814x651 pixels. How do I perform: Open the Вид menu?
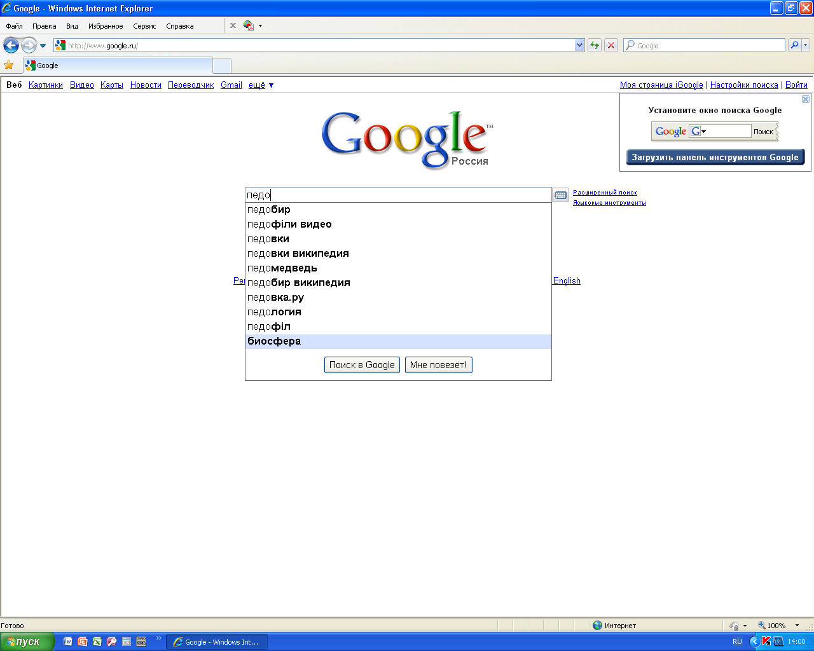click(x=72, y=26)
